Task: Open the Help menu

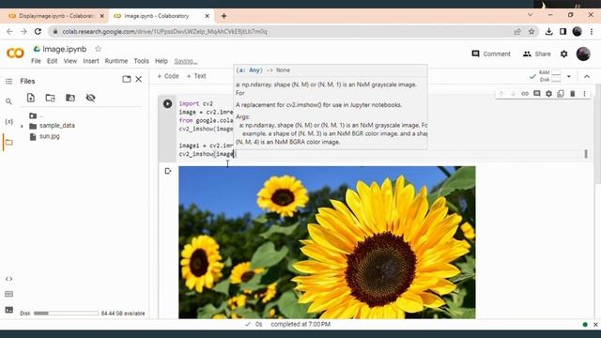Action: coord(162,61)
